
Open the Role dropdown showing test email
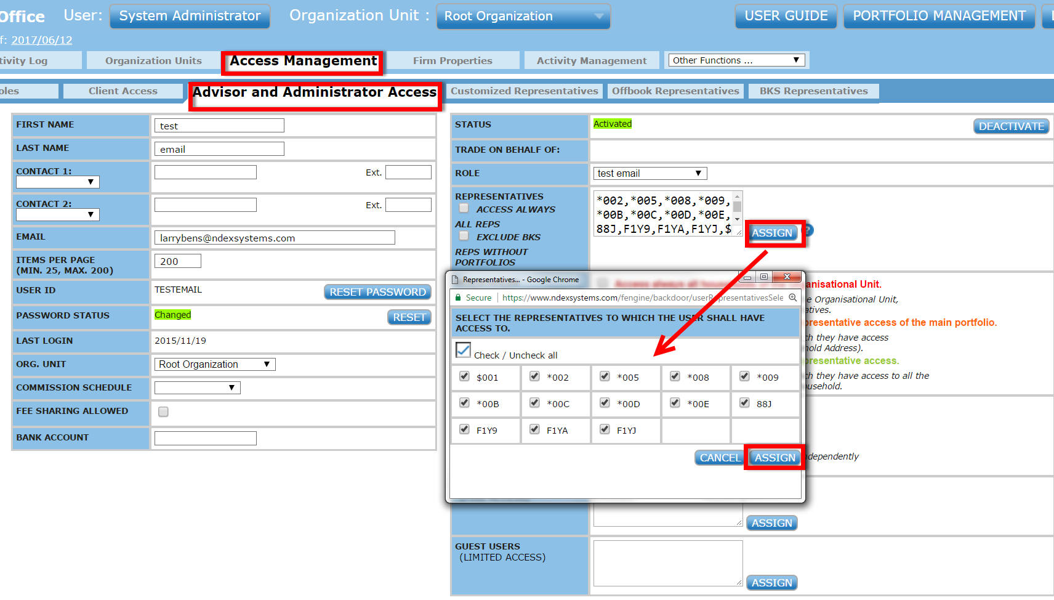(650, 174)
